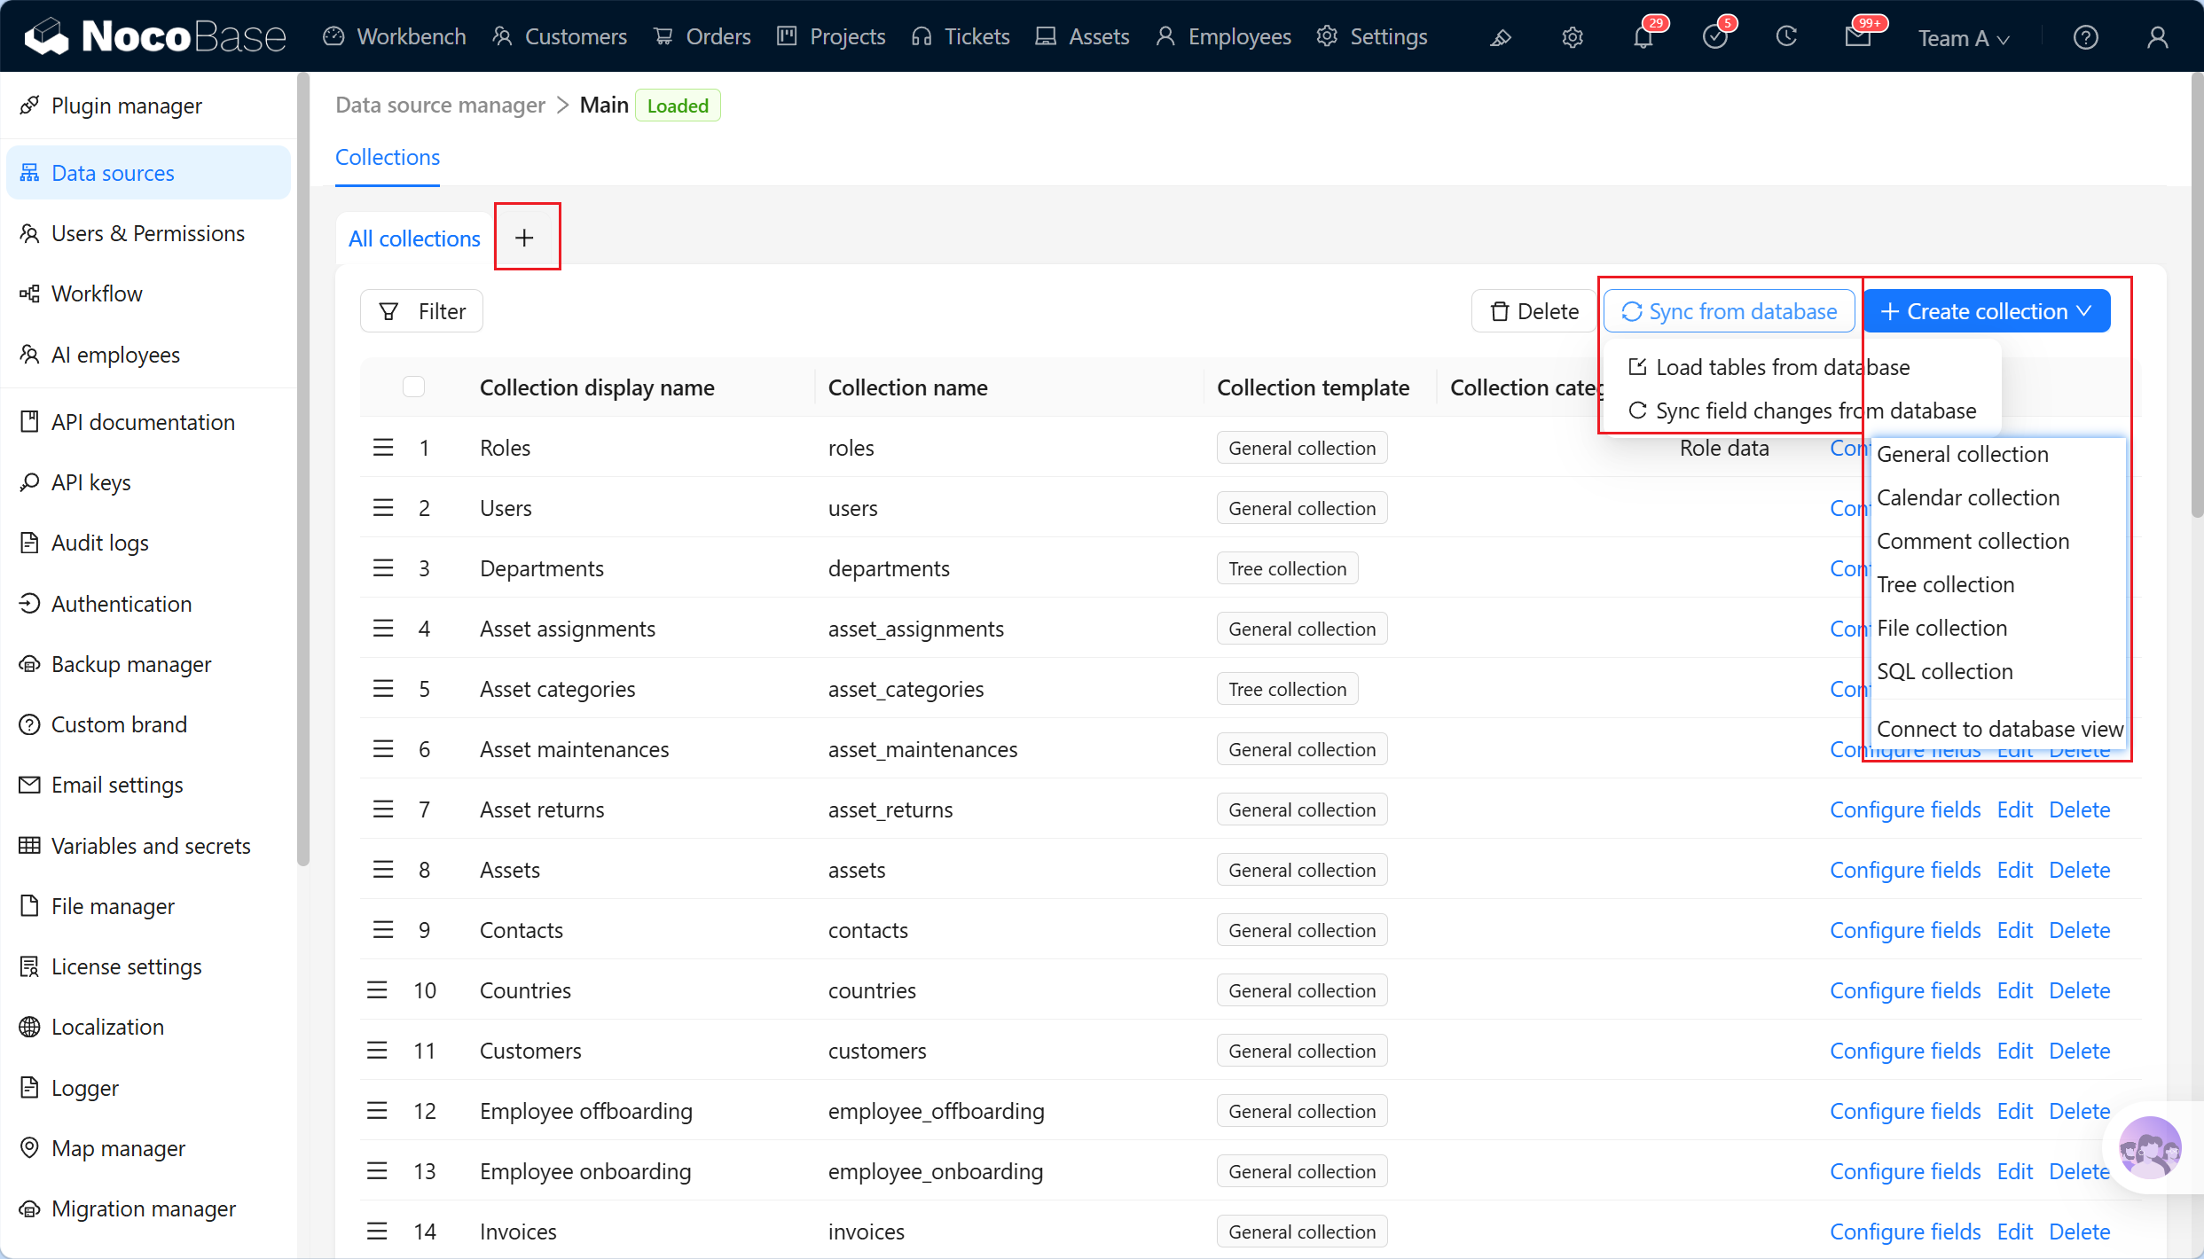Open the Employees top menu
This screenshot has width=2204, height=1259.
point(1224,36)
